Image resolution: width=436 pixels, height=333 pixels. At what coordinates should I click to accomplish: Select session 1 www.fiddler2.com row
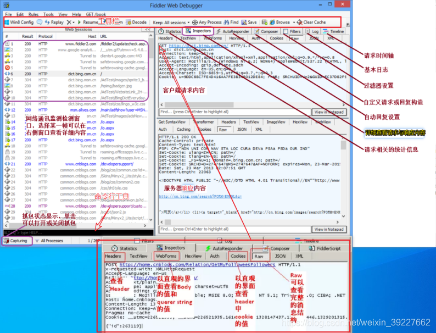(x=76, y=44)
